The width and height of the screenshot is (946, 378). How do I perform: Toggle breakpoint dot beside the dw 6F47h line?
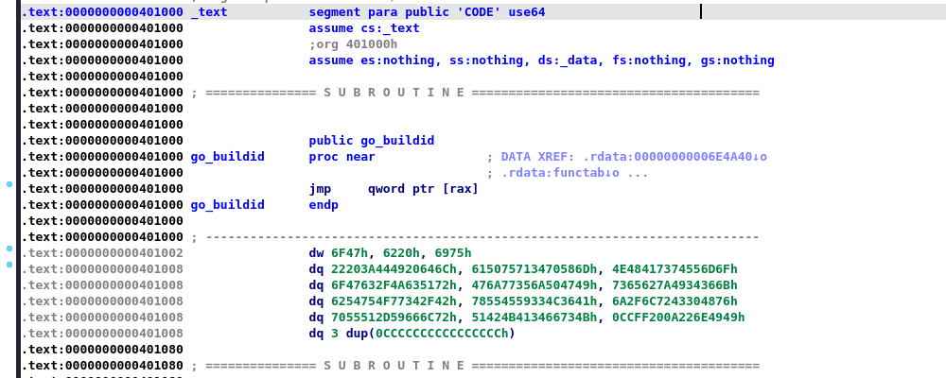tap(9, 249)
